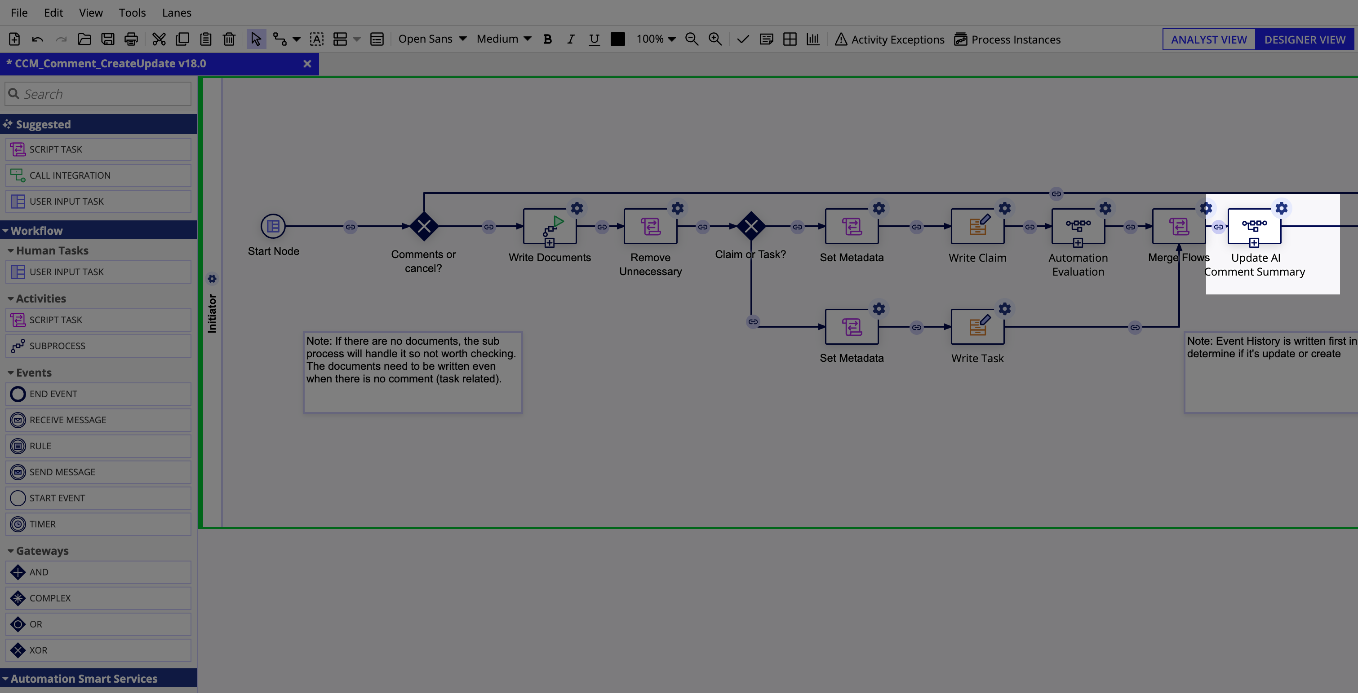Click the black font color swatch

click(x=617, y=39)
